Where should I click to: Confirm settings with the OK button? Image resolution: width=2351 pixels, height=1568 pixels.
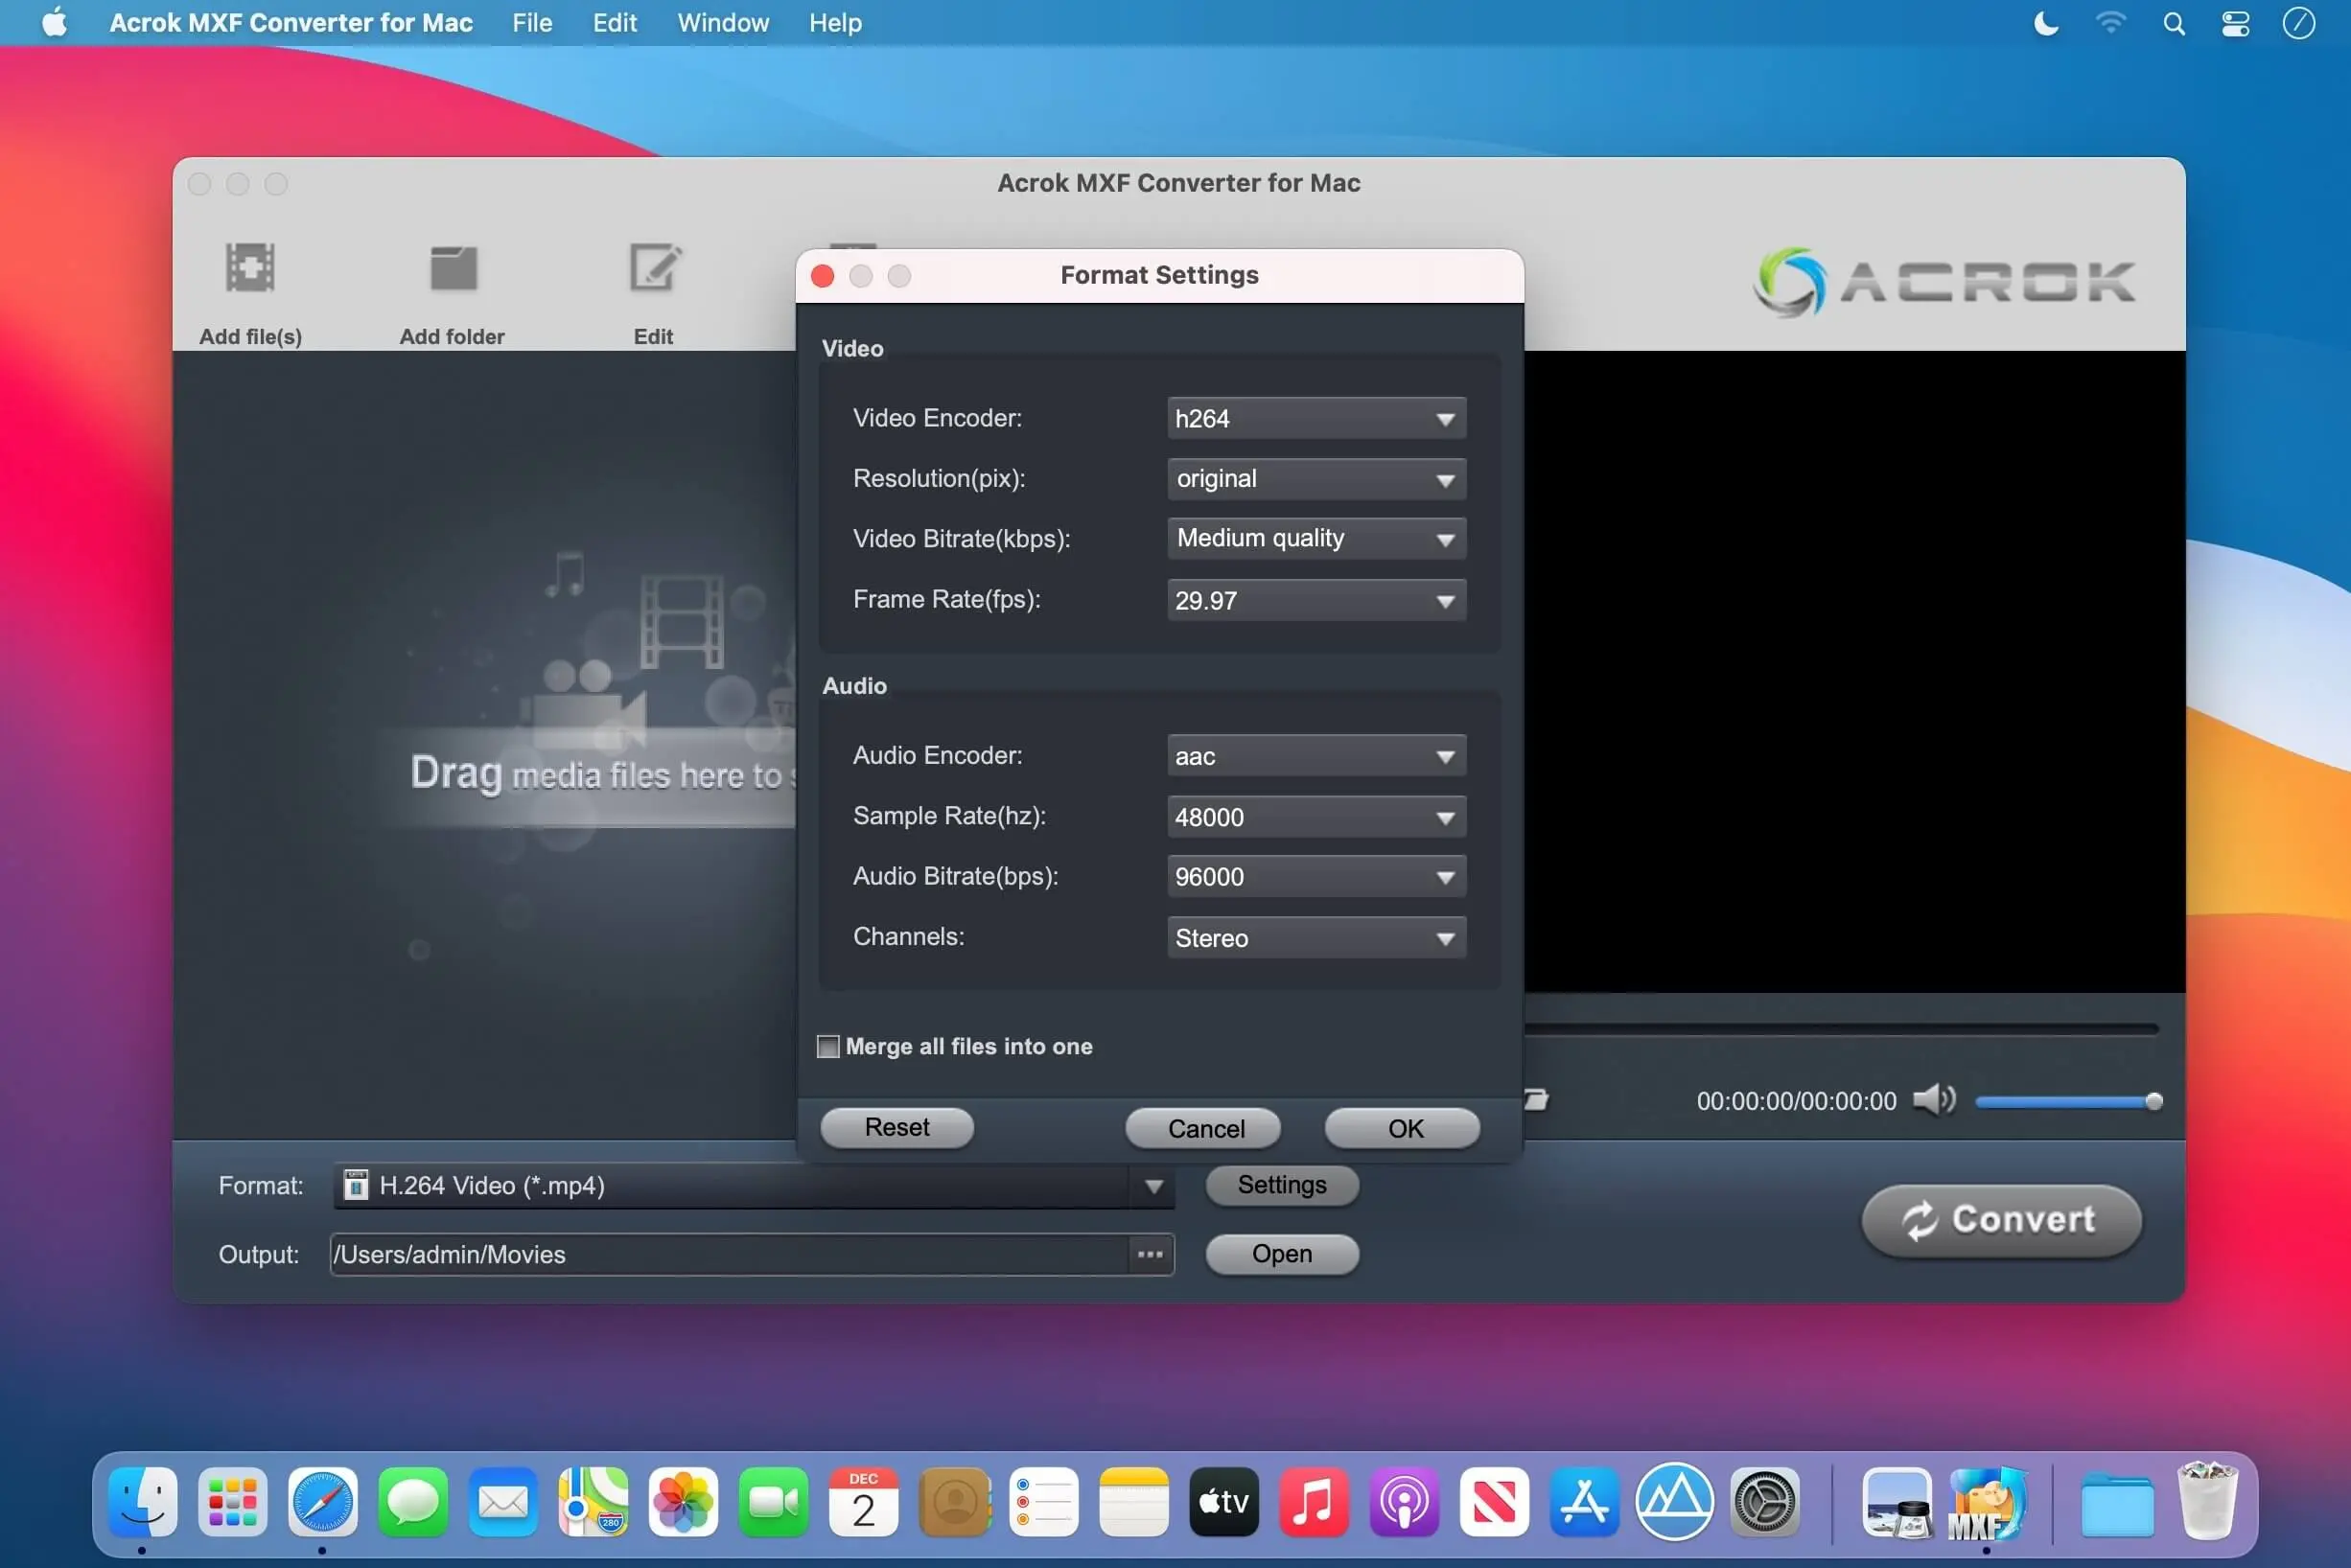1403,1128
